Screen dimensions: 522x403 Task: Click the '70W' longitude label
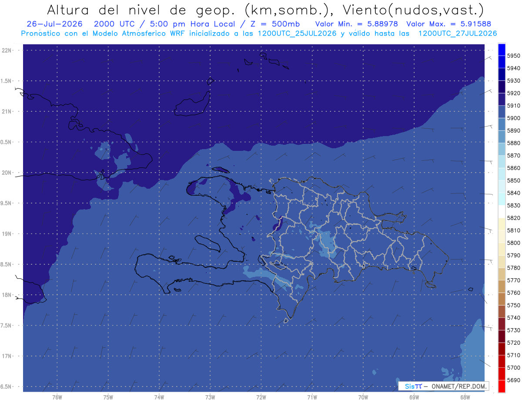click(x=363, y=397)
